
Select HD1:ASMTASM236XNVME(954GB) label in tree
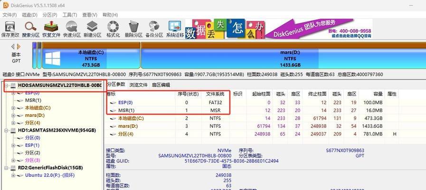[x=57, y=131]
